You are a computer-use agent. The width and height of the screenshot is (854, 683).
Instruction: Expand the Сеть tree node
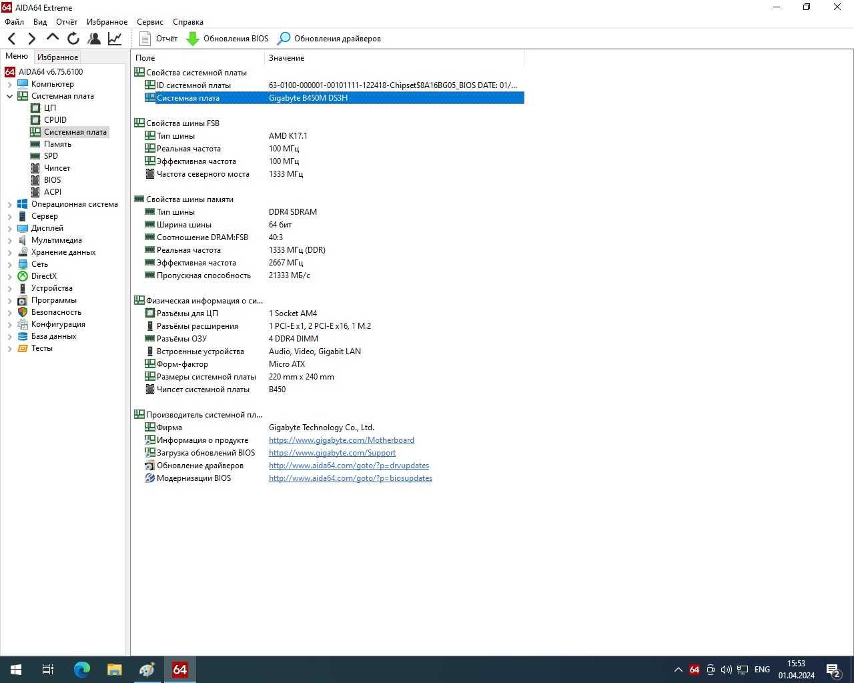pos(10,264)
